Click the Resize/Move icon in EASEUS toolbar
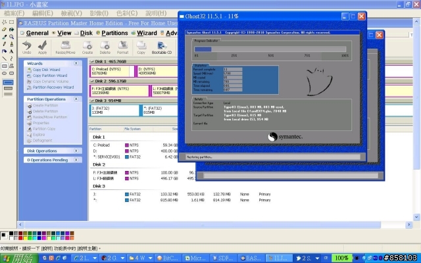The width and height of the screenshot is (421, 263). tap(65, 47)
